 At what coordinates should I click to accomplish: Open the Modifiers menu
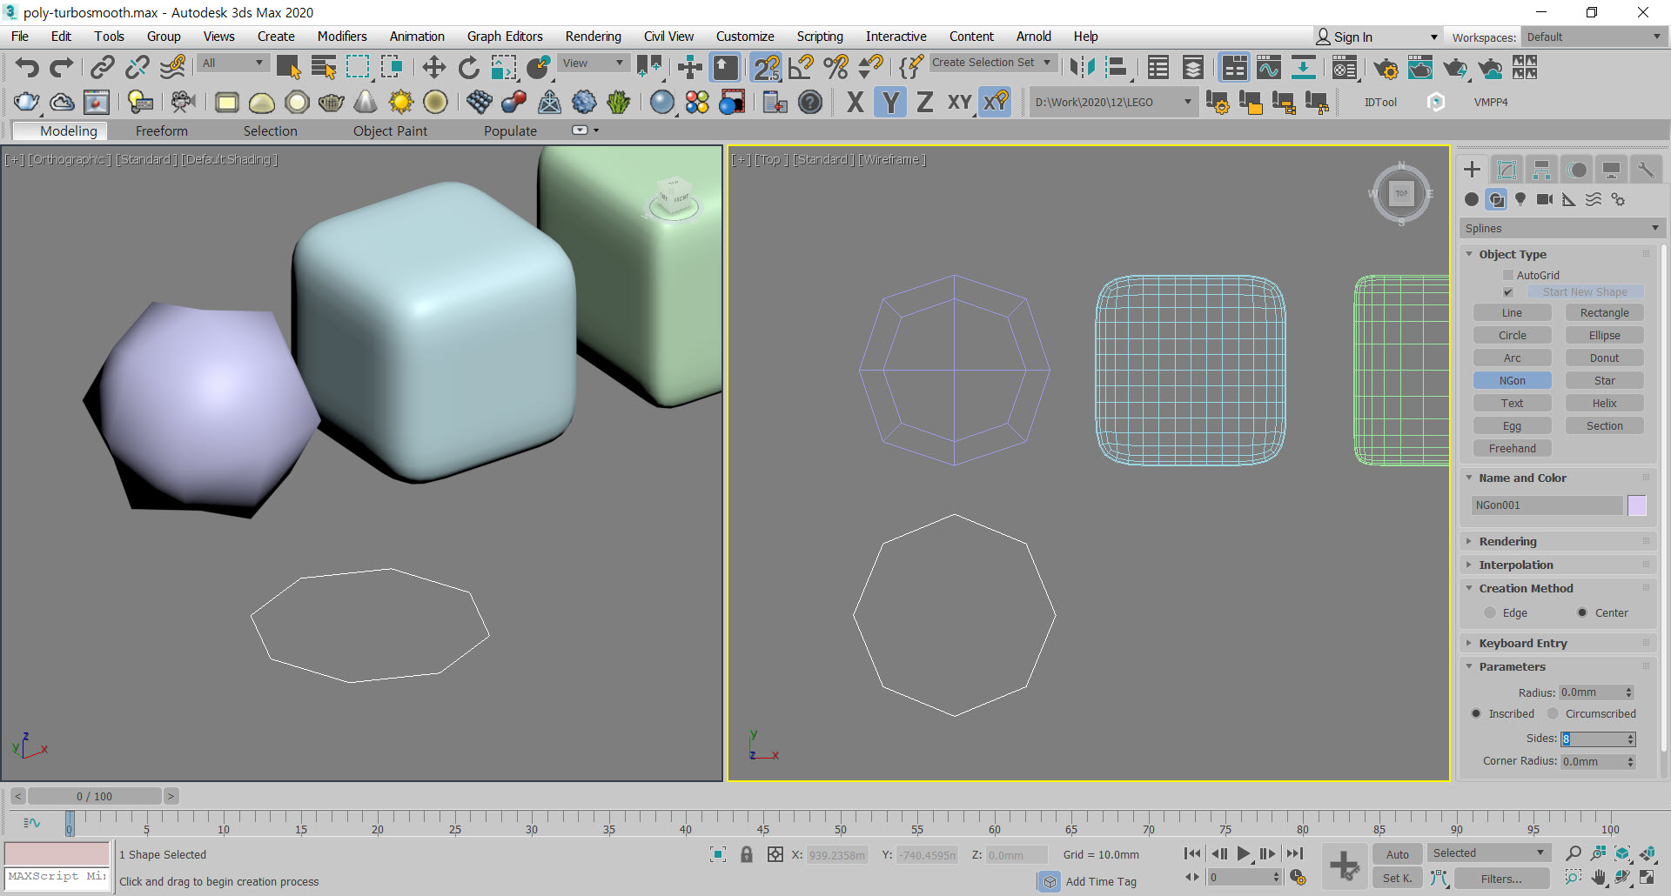point(342,37)
